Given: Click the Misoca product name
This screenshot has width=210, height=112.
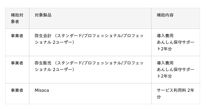Looking at the screenshot, I should [42, 90].
